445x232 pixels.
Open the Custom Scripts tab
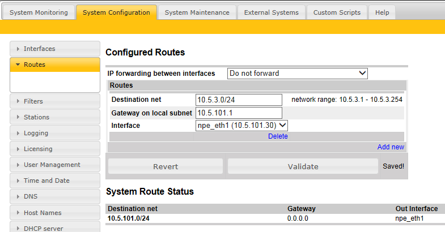[x=337, y=12]
